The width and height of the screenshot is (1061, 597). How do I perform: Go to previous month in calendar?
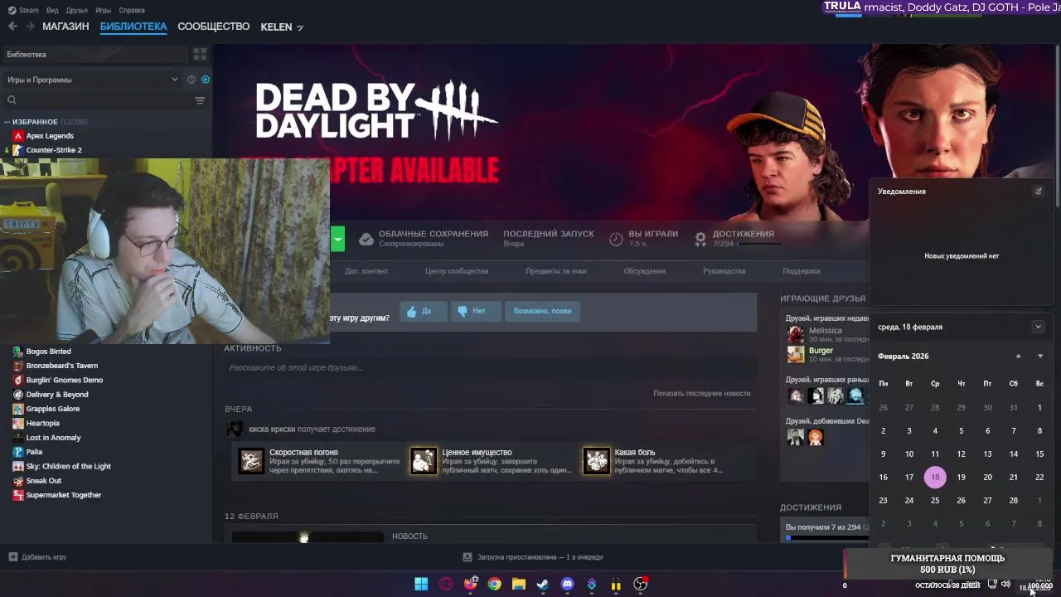pos(1019,357)
